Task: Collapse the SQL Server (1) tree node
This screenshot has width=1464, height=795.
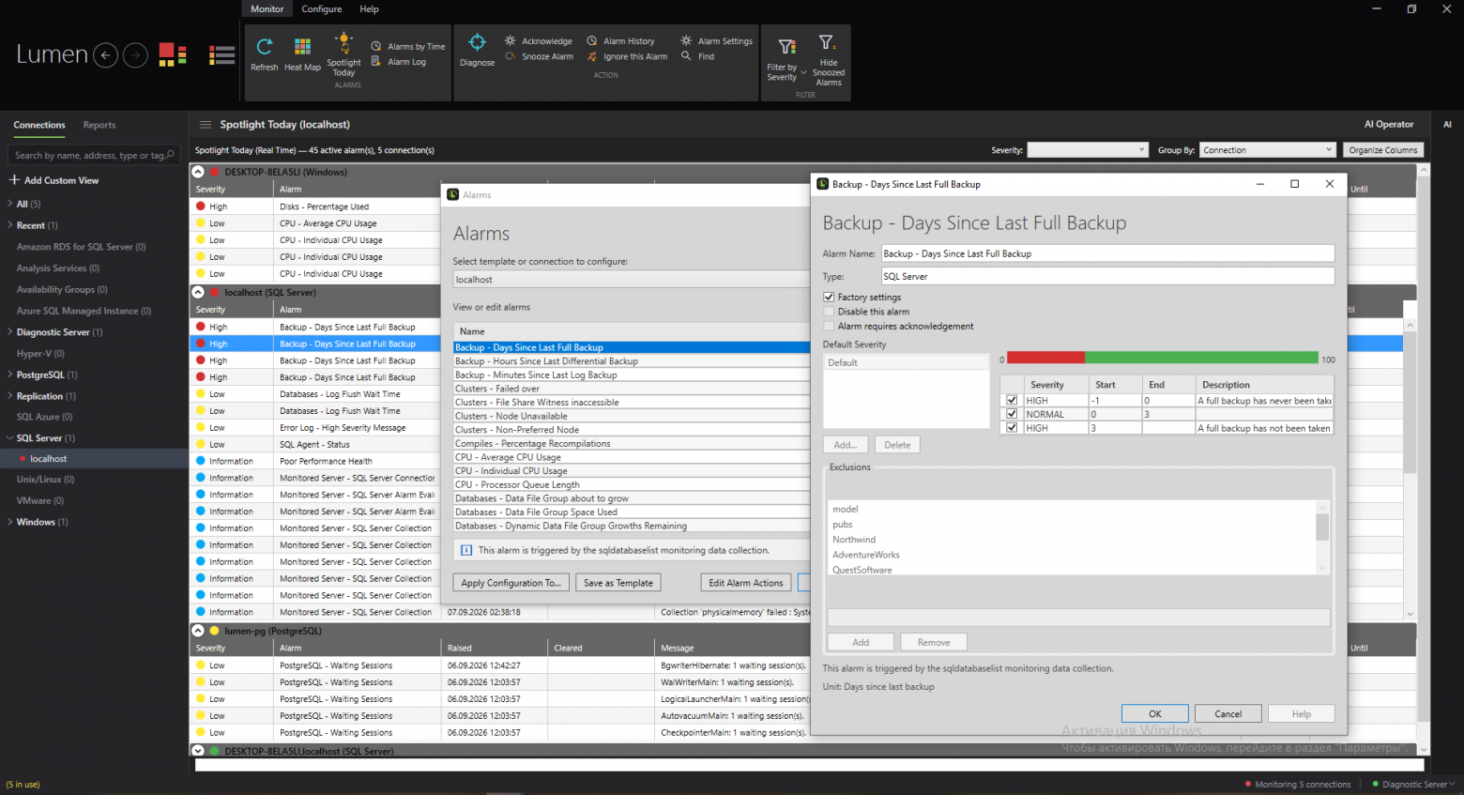Action: (9, 438)
